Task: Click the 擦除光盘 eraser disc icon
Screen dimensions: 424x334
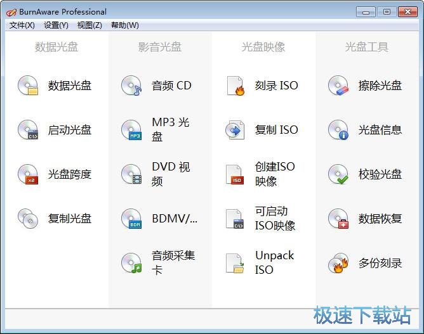Action: 338,86
